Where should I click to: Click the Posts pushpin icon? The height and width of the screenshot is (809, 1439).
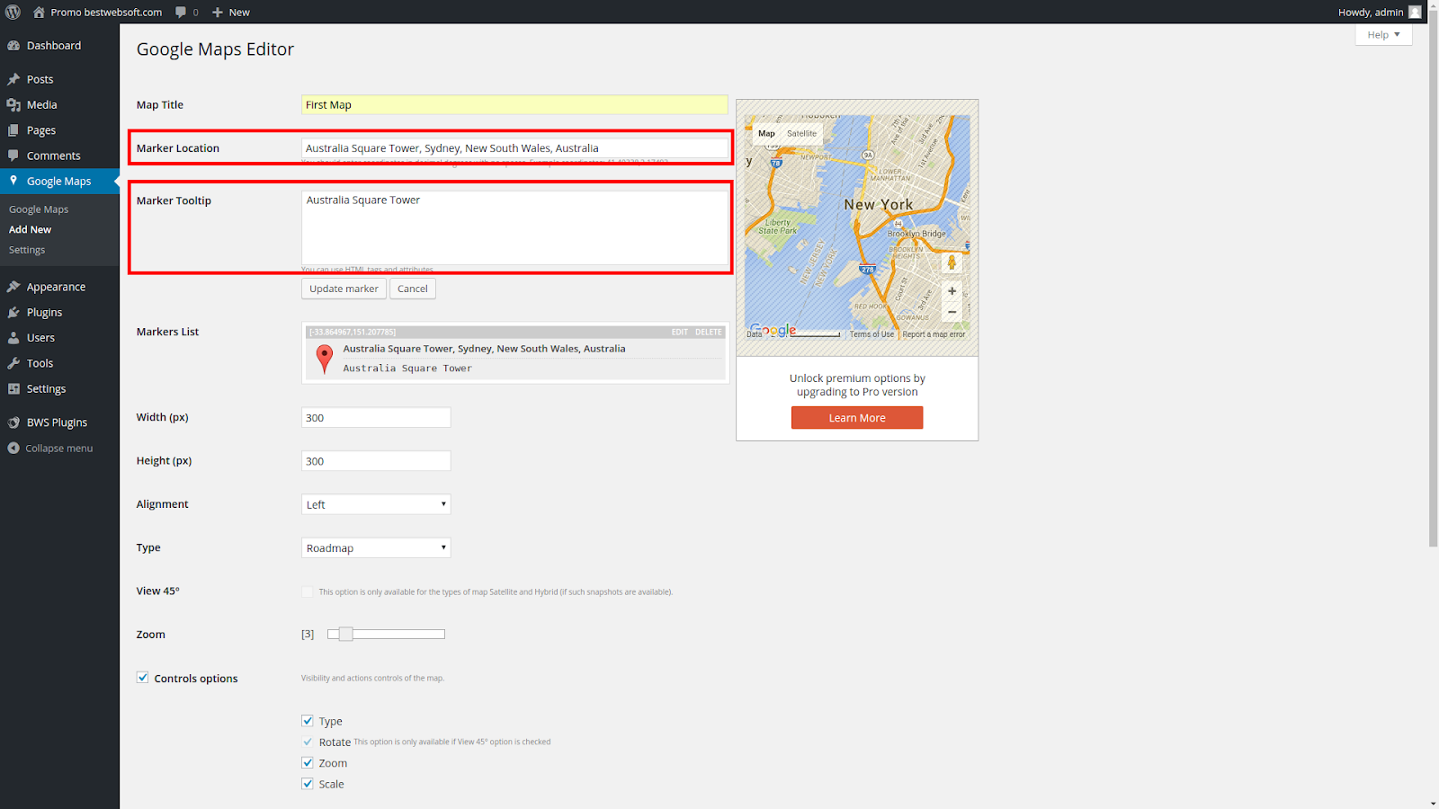coord(13,79)
